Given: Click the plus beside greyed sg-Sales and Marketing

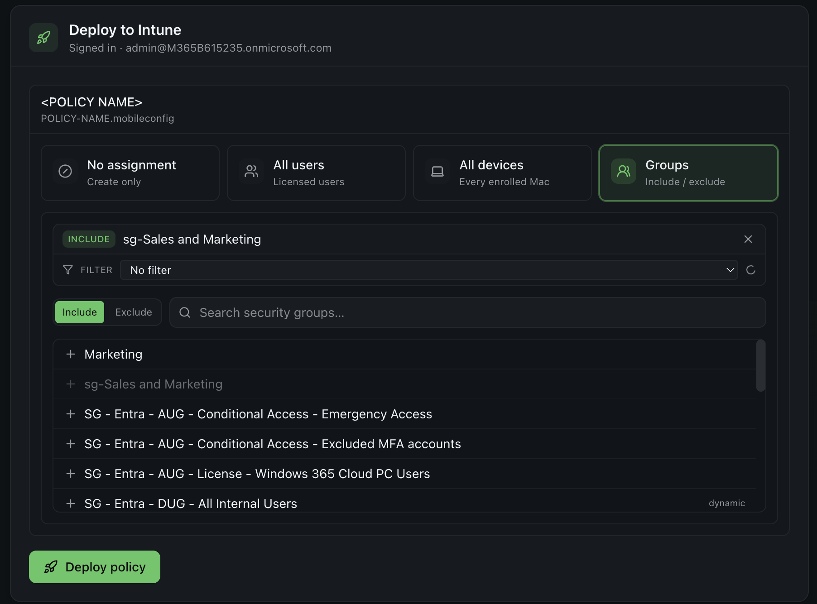Looking at the screenshot, I should pos(71,384).
